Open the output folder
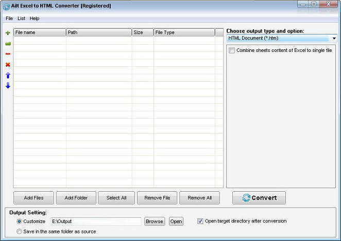The image size is (341, 241). tap(176, 221)
